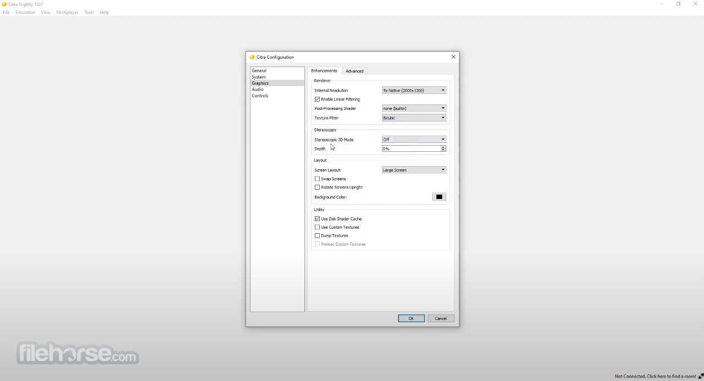The width and height of the screenshot is (704, 381).
Task: Enable Rotate Screens Upright checkbox
Action: tap(317, 187)
